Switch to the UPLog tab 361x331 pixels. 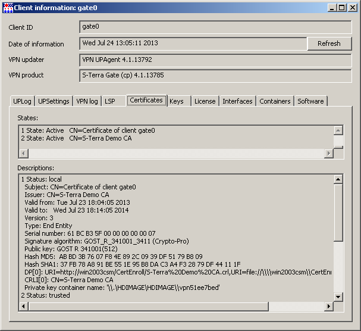point(22,101)
